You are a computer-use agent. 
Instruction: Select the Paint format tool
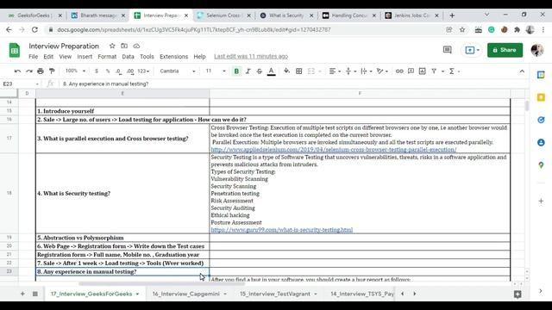(52, 71)
